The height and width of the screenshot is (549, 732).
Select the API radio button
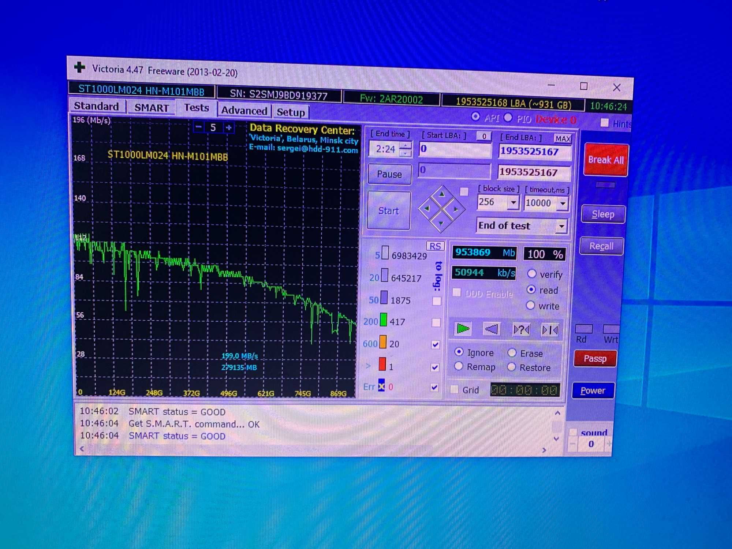475,117
